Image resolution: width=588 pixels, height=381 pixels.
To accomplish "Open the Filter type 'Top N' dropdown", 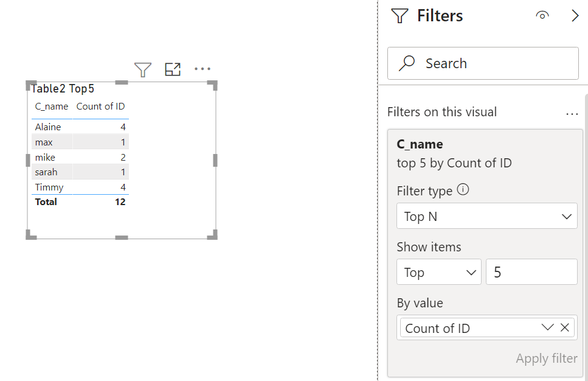I will click(x=486, y=216).
